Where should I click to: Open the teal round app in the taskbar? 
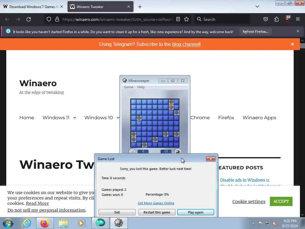[x=100, y=223]
